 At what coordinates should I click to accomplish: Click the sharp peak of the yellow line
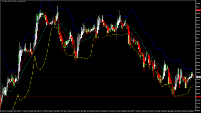pyautogui.click(x=35, y=56)
